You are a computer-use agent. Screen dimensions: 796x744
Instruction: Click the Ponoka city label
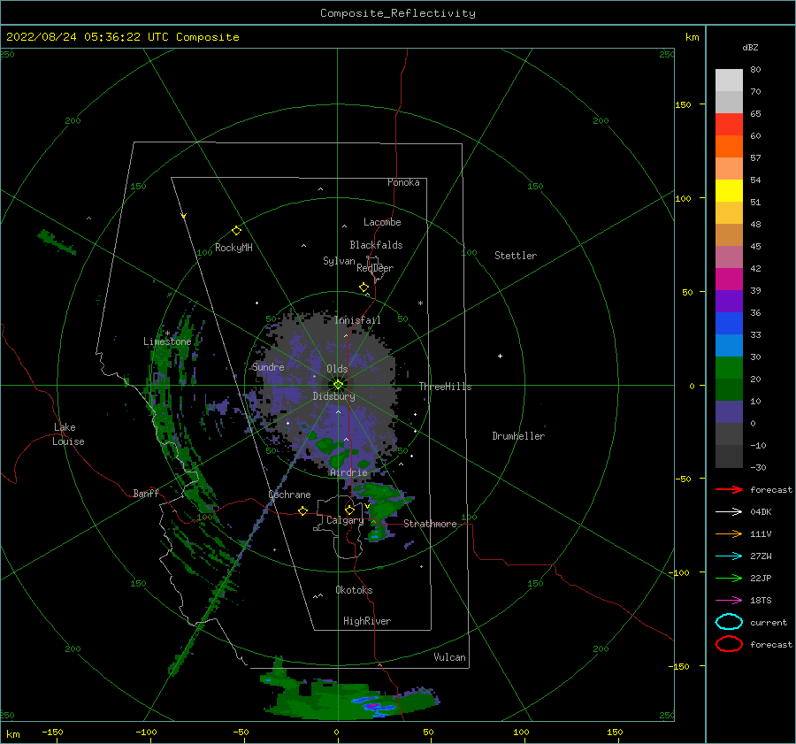tap(403, 182)
